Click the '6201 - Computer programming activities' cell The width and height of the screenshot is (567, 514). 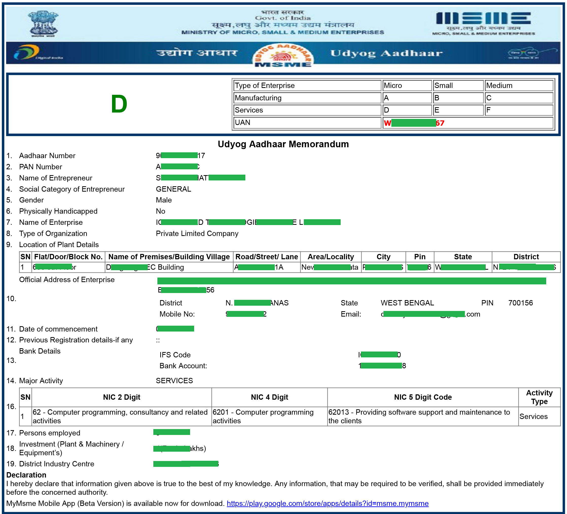pyautogui.click(x=269, y=416)
